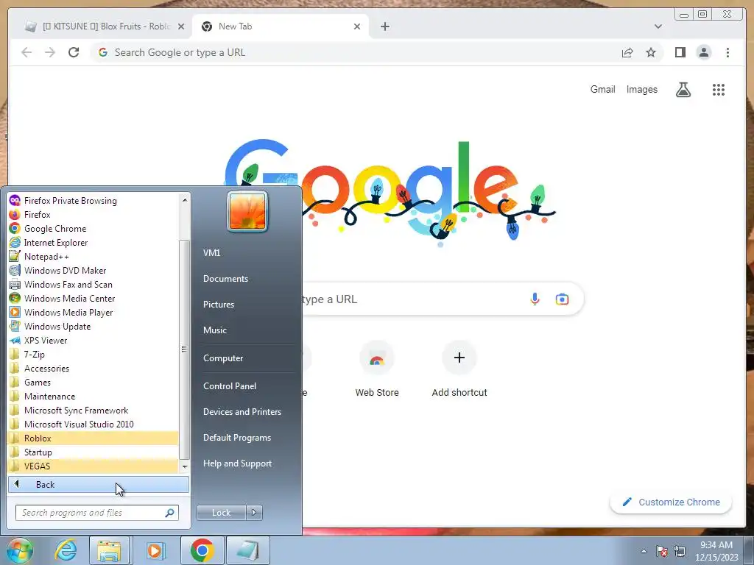This screenshot has width=754, height=565.
Task: Open Windows Media Center entry
Action: (93, 299)
